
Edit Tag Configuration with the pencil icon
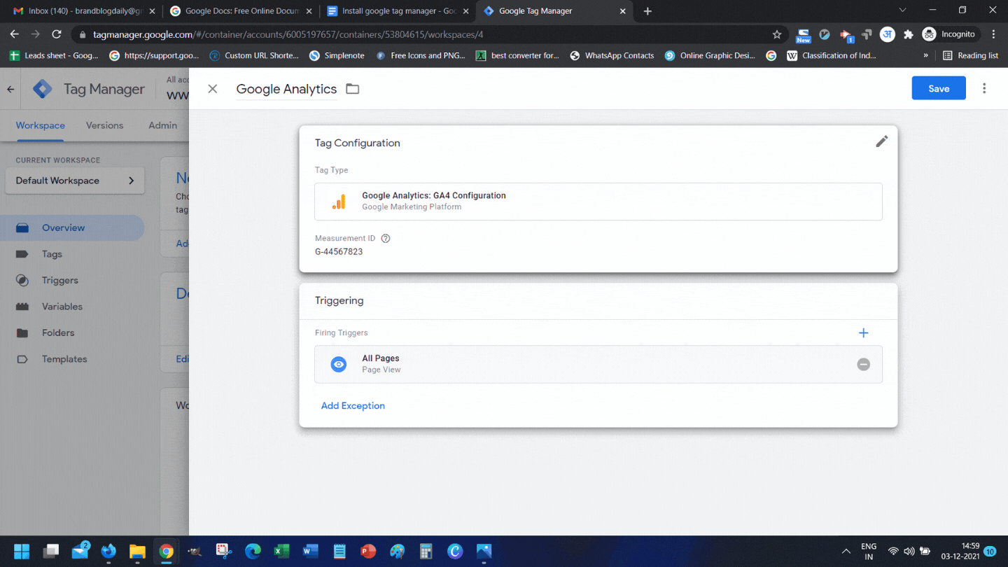click(882, 141)
